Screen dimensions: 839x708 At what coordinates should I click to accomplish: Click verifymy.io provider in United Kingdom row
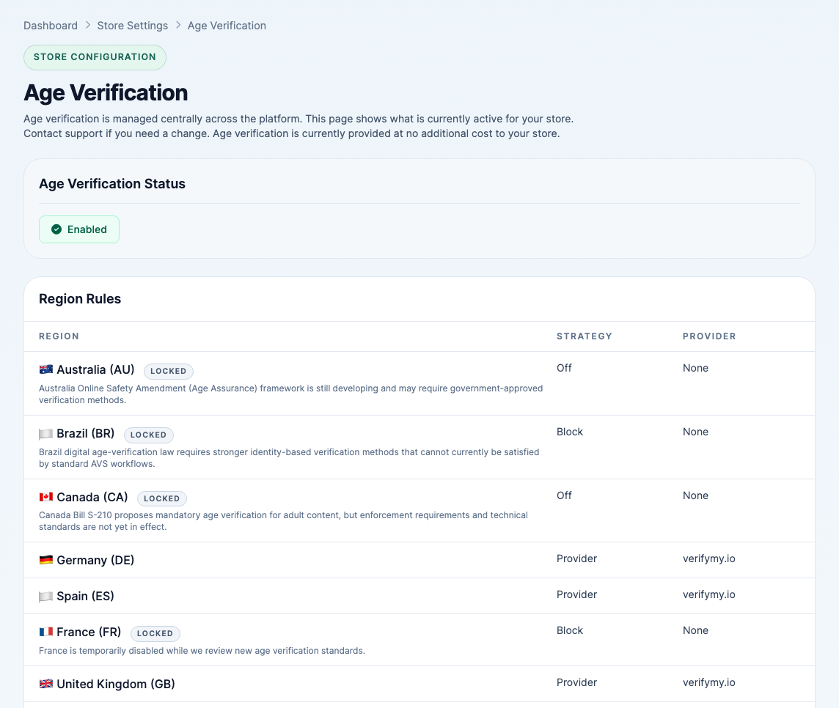[709, 682]
